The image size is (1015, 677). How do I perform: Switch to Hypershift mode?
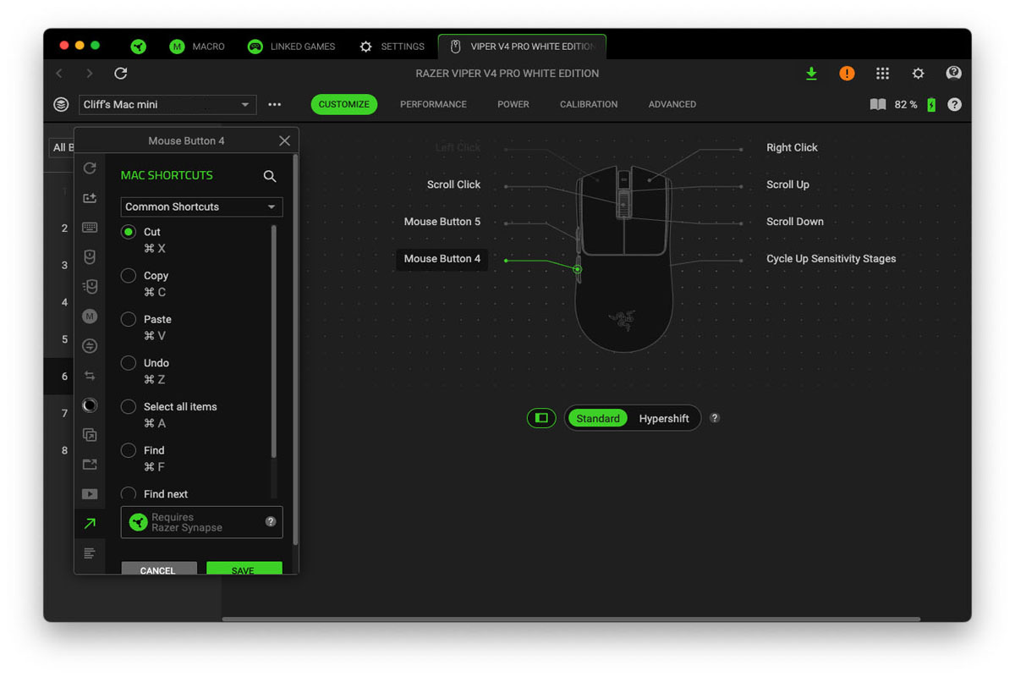point(664,418)
